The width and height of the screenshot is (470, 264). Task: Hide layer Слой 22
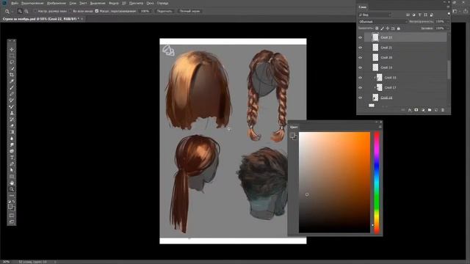coord(361,37)
